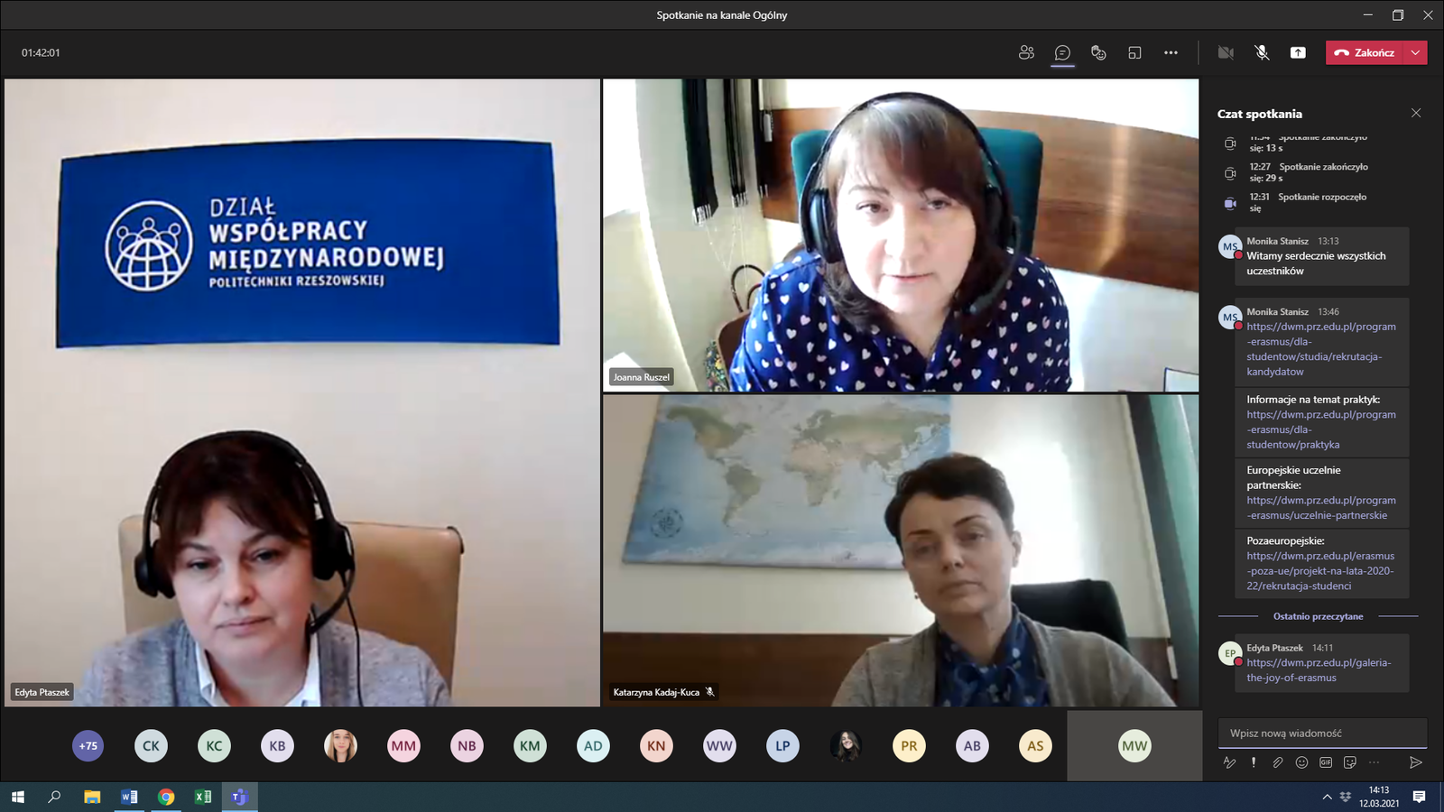Toggle the camera on

click(x=1226, y=52)
